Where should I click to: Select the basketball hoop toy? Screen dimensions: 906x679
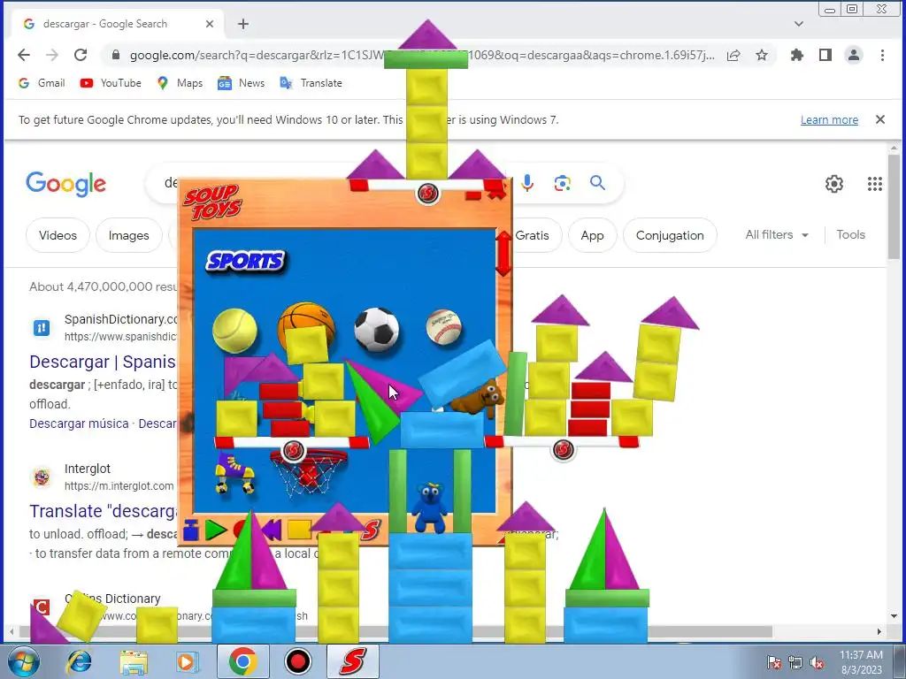tap(309, 475)
